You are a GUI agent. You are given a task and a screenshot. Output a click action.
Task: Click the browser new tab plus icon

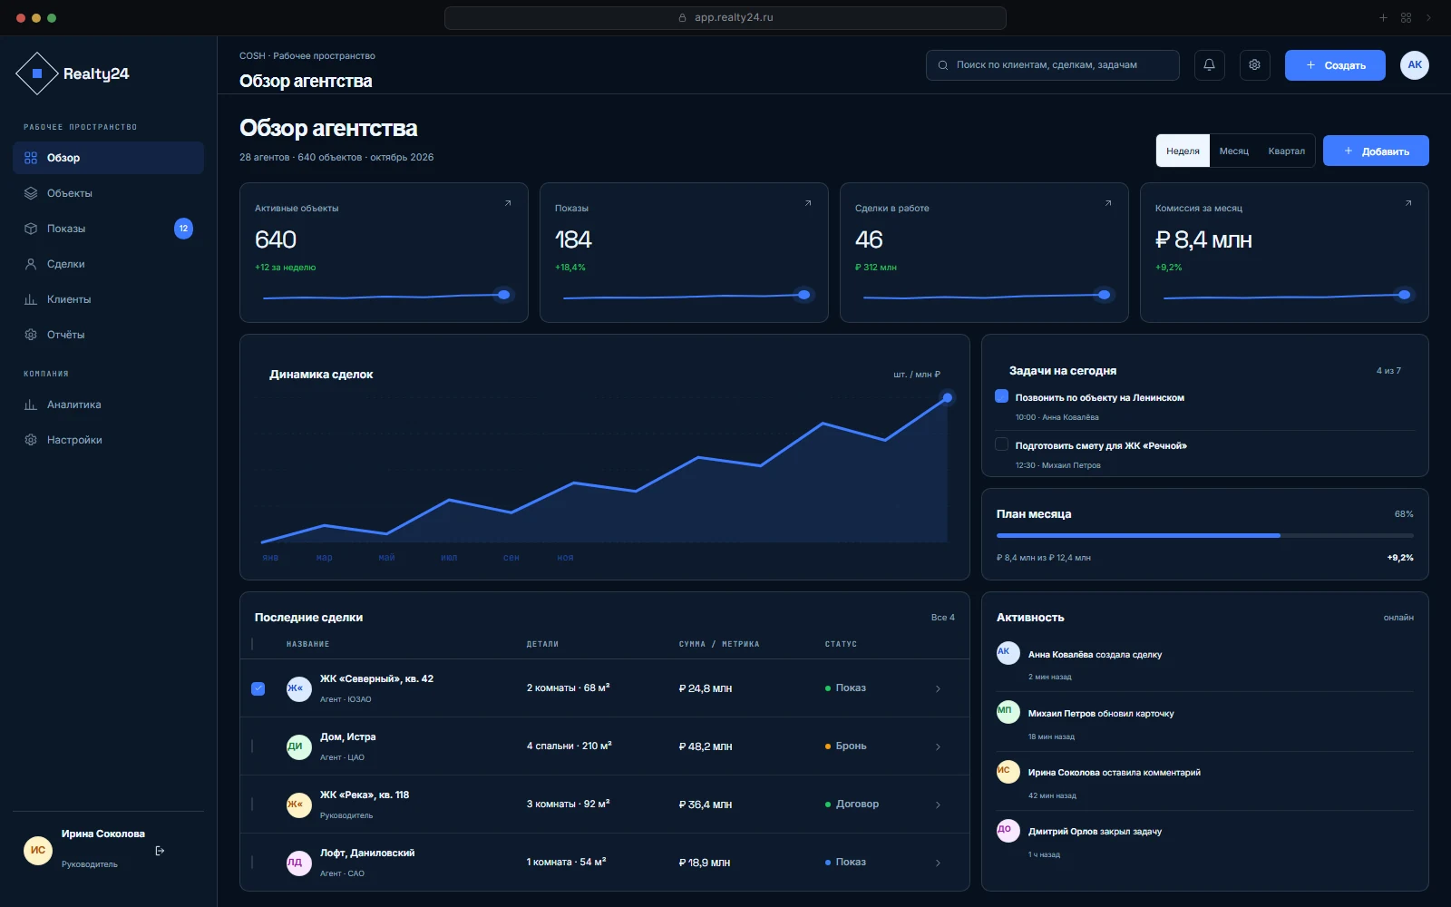pos(1383,17)
